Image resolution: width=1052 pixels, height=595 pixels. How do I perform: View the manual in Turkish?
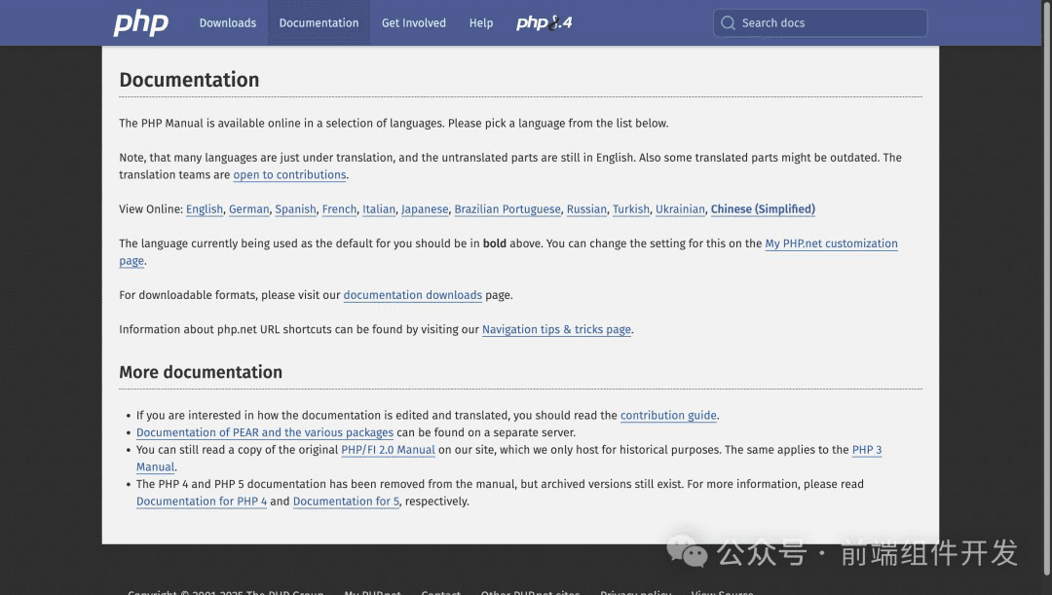[631, 209]
